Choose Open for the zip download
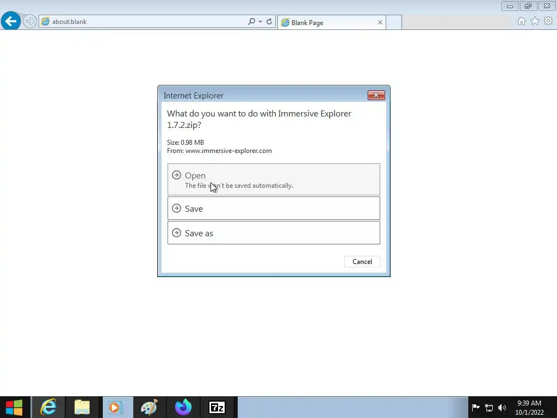 (274, 179)
